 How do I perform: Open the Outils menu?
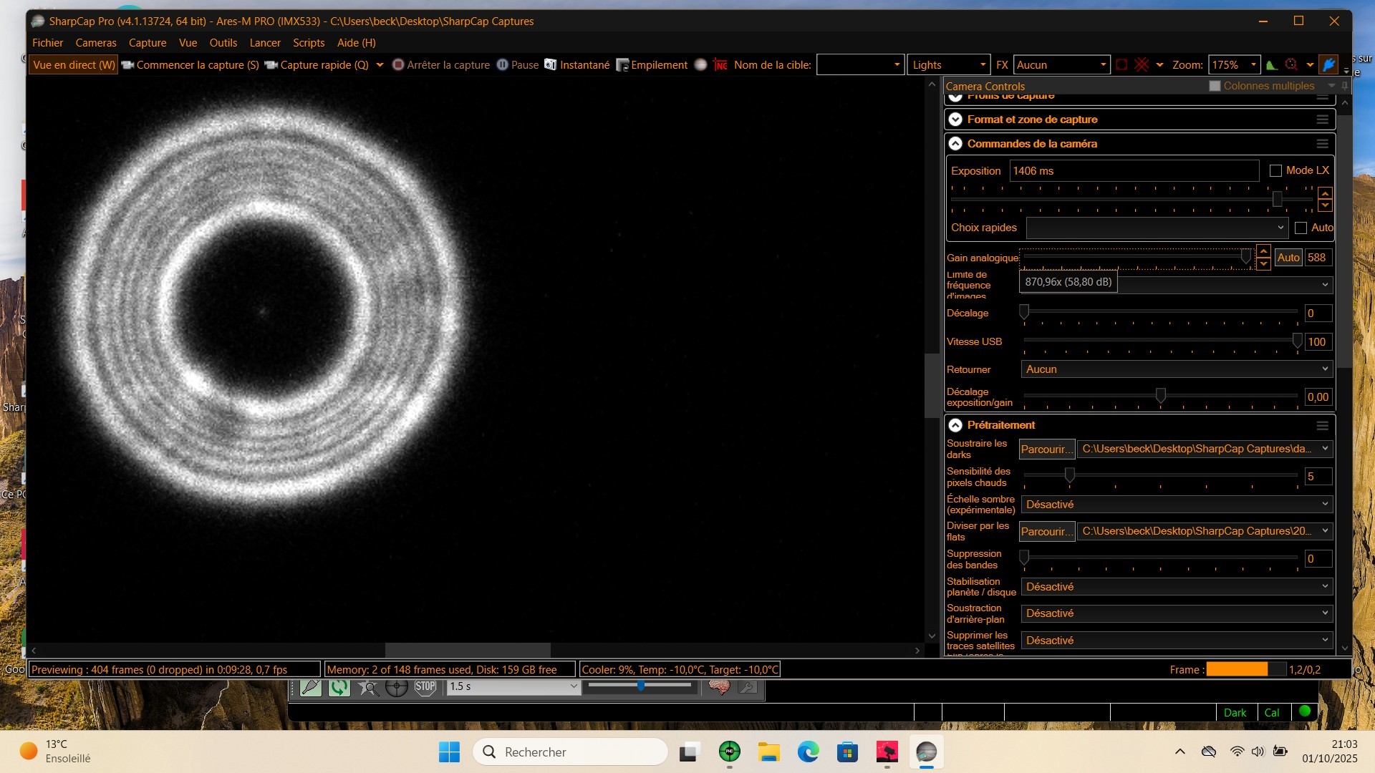pyautogui.click(x=223, y=43)
